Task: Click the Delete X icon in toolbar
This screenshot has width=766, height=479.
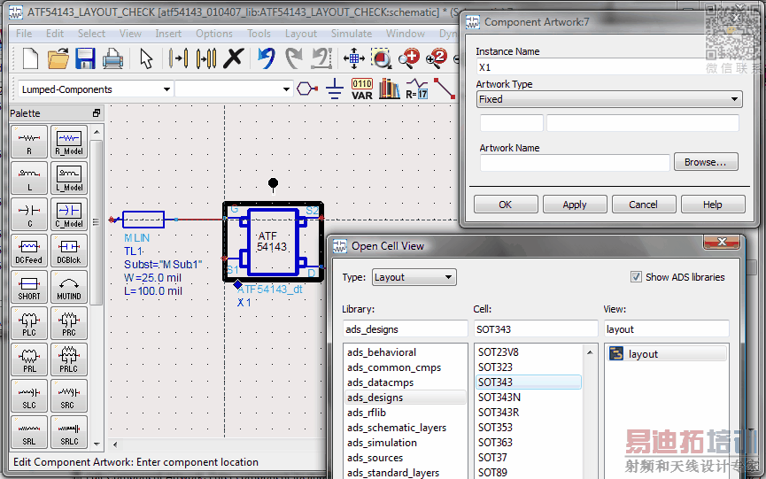Action: point(233,59)
